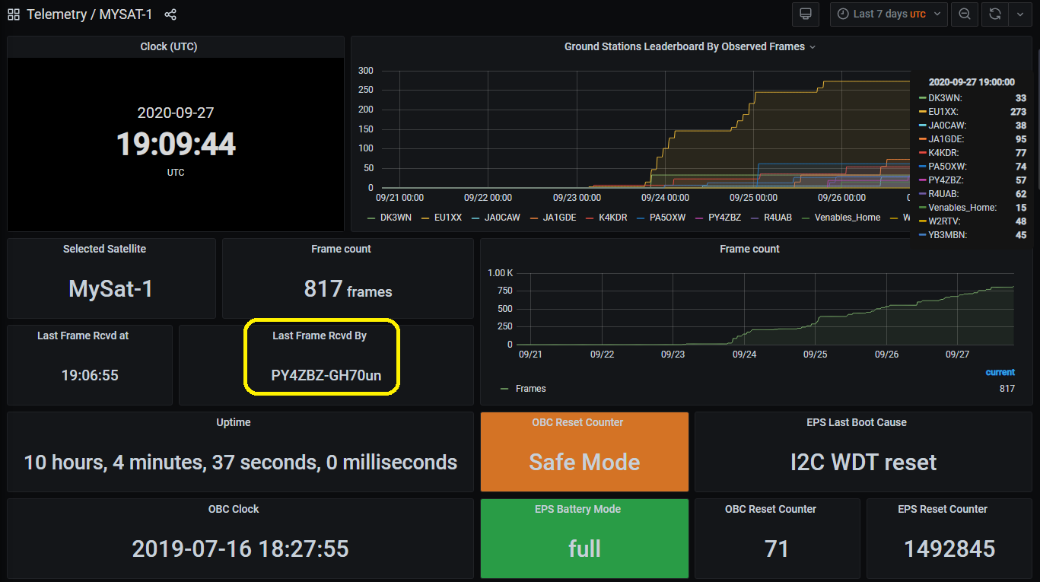Share the dashboard via share icon
The height and width of the screenshot is (582, 1040).
[170, 14]
